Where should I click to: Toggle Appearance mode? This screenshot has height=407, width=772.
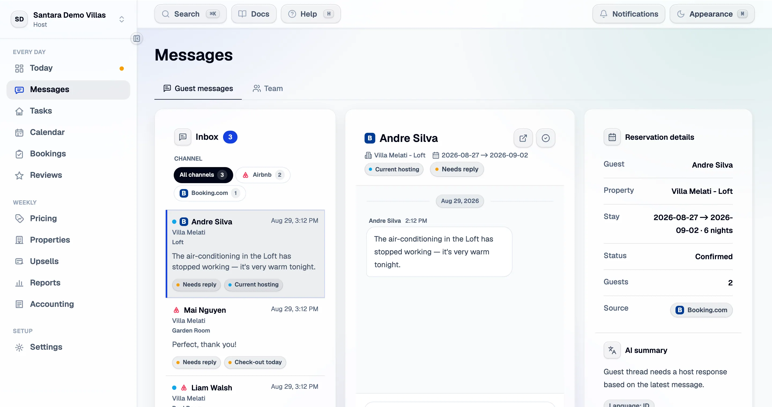coord(712,14)
